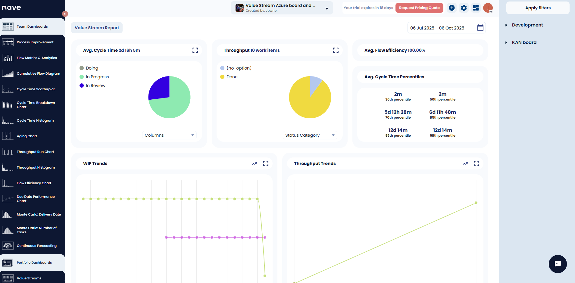Collapse the sidebar with arrow button

coord(65,14)
